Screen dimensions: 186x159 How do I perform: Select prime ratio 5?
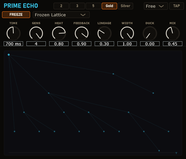(93, 6)
